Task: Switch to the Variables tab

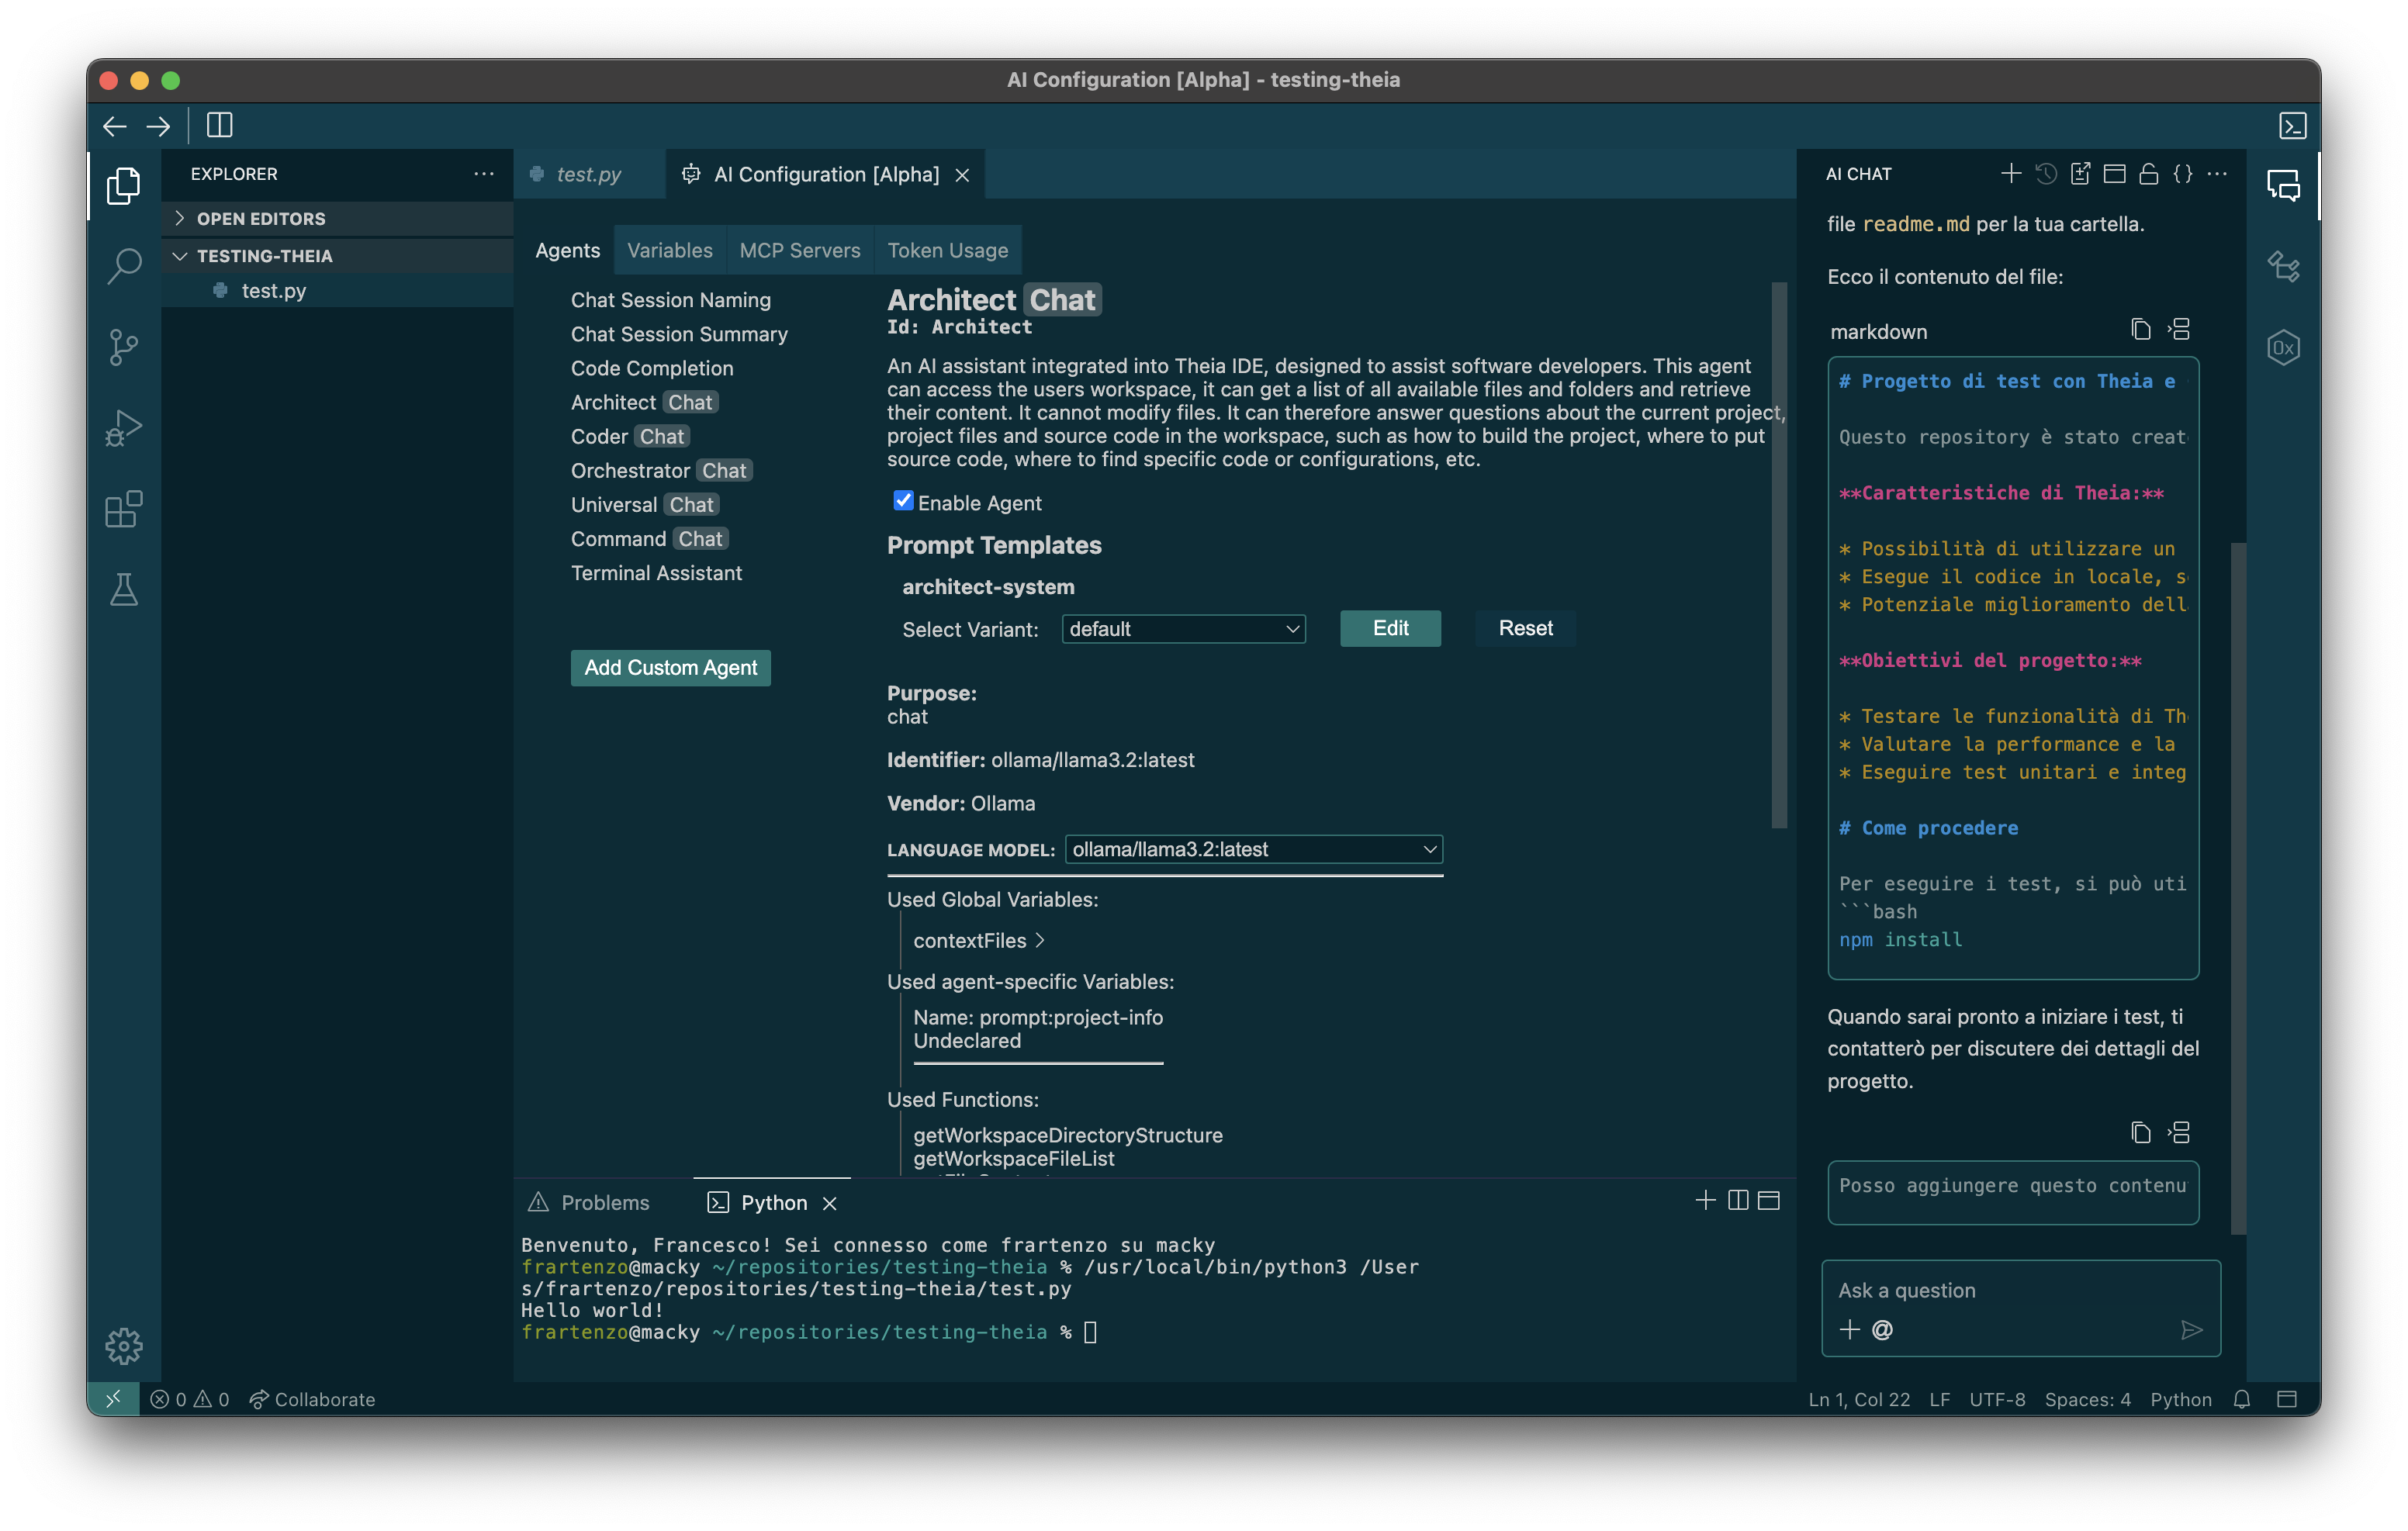Action: tap(670, 250)
